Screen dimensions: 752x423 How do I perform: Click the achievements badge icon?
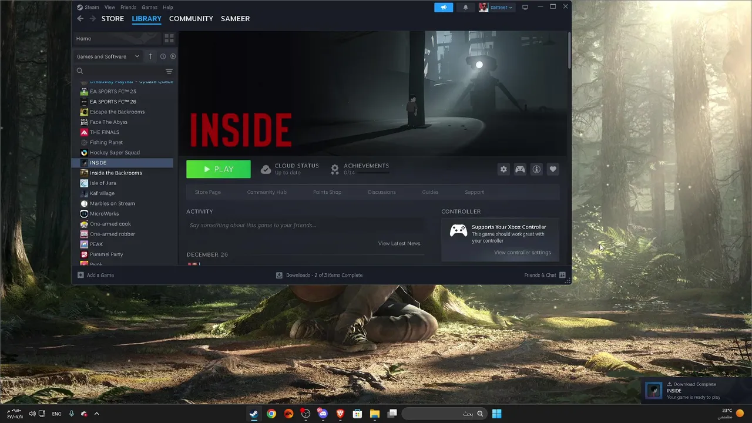(334, 169)
